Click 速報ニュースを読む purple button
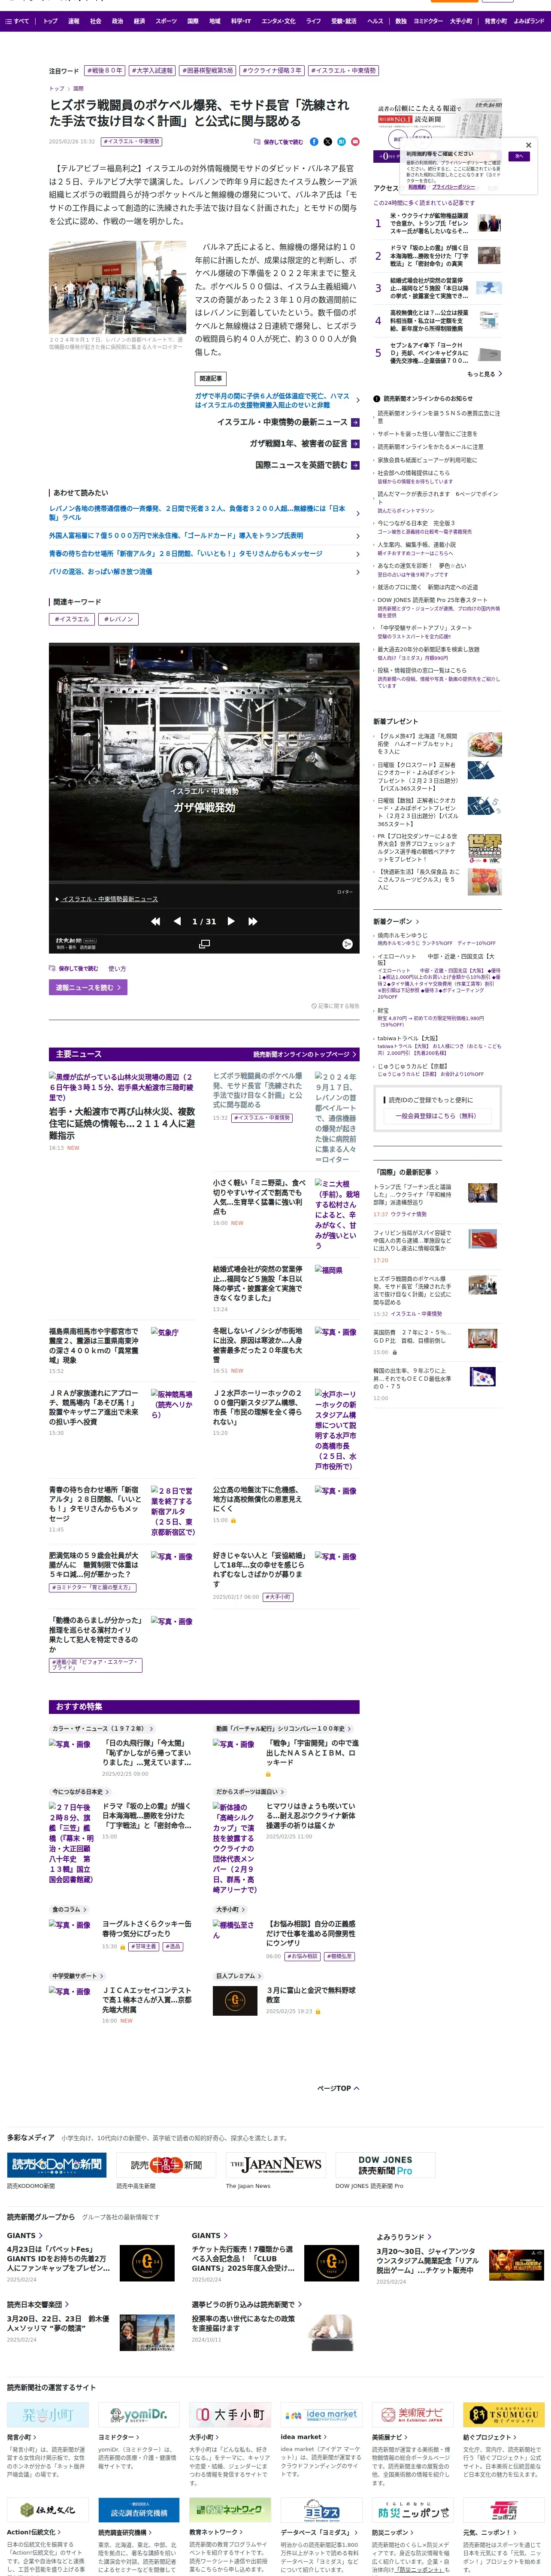Screen dimensions: 551x2576 pos(88,987)
